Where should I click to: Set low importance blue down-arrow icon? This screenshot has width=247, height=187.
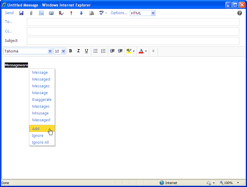pos(81,13)
